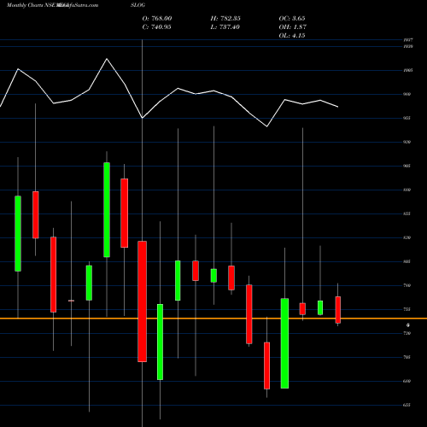Click the high price value H: 782.35
The image size is (427, 427).
225,19
